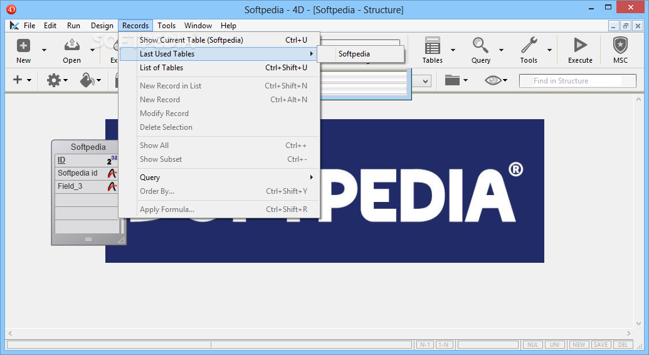The image size is (649, 355).
Task: Click the Softpedia table title header
Action: coord(88,147)
